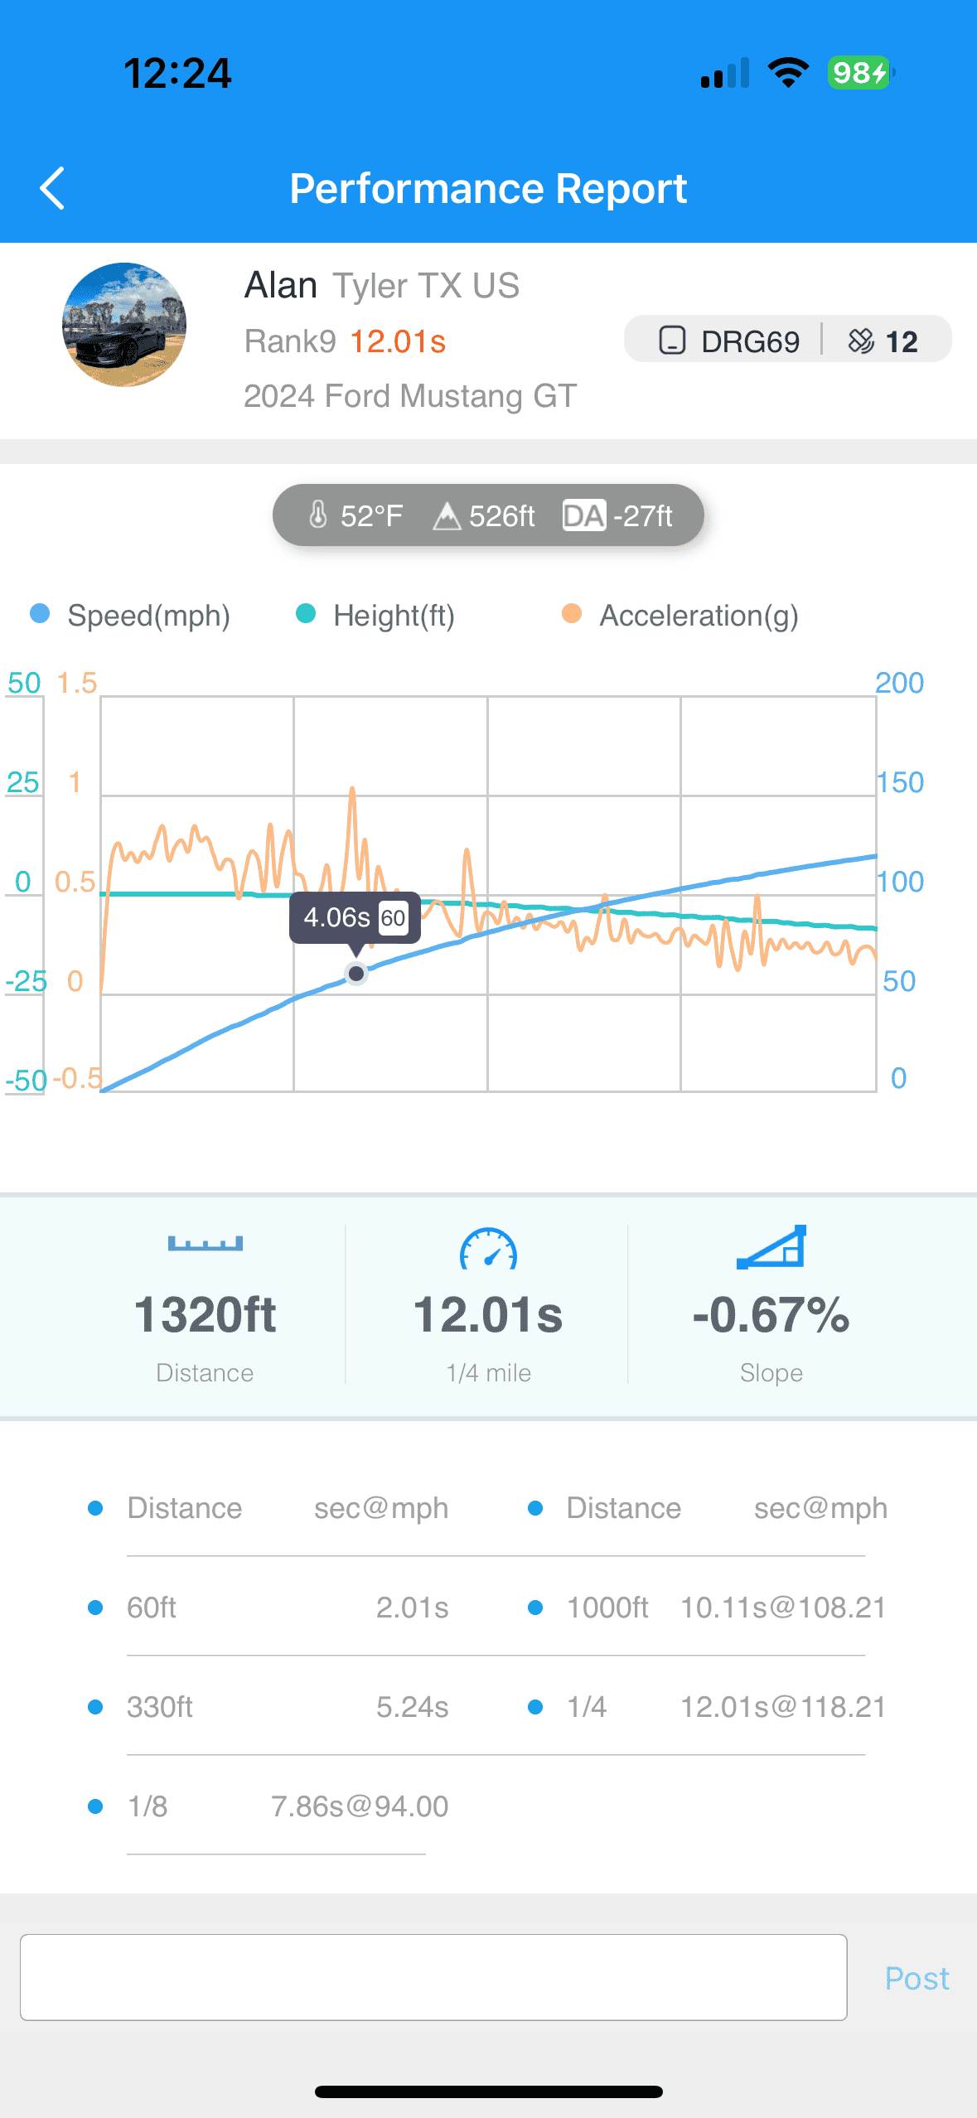This screenshot has width=977, height=2118.
Task: Tap the 4.06s 60 tooltip label
Action: tap(355, 918)
